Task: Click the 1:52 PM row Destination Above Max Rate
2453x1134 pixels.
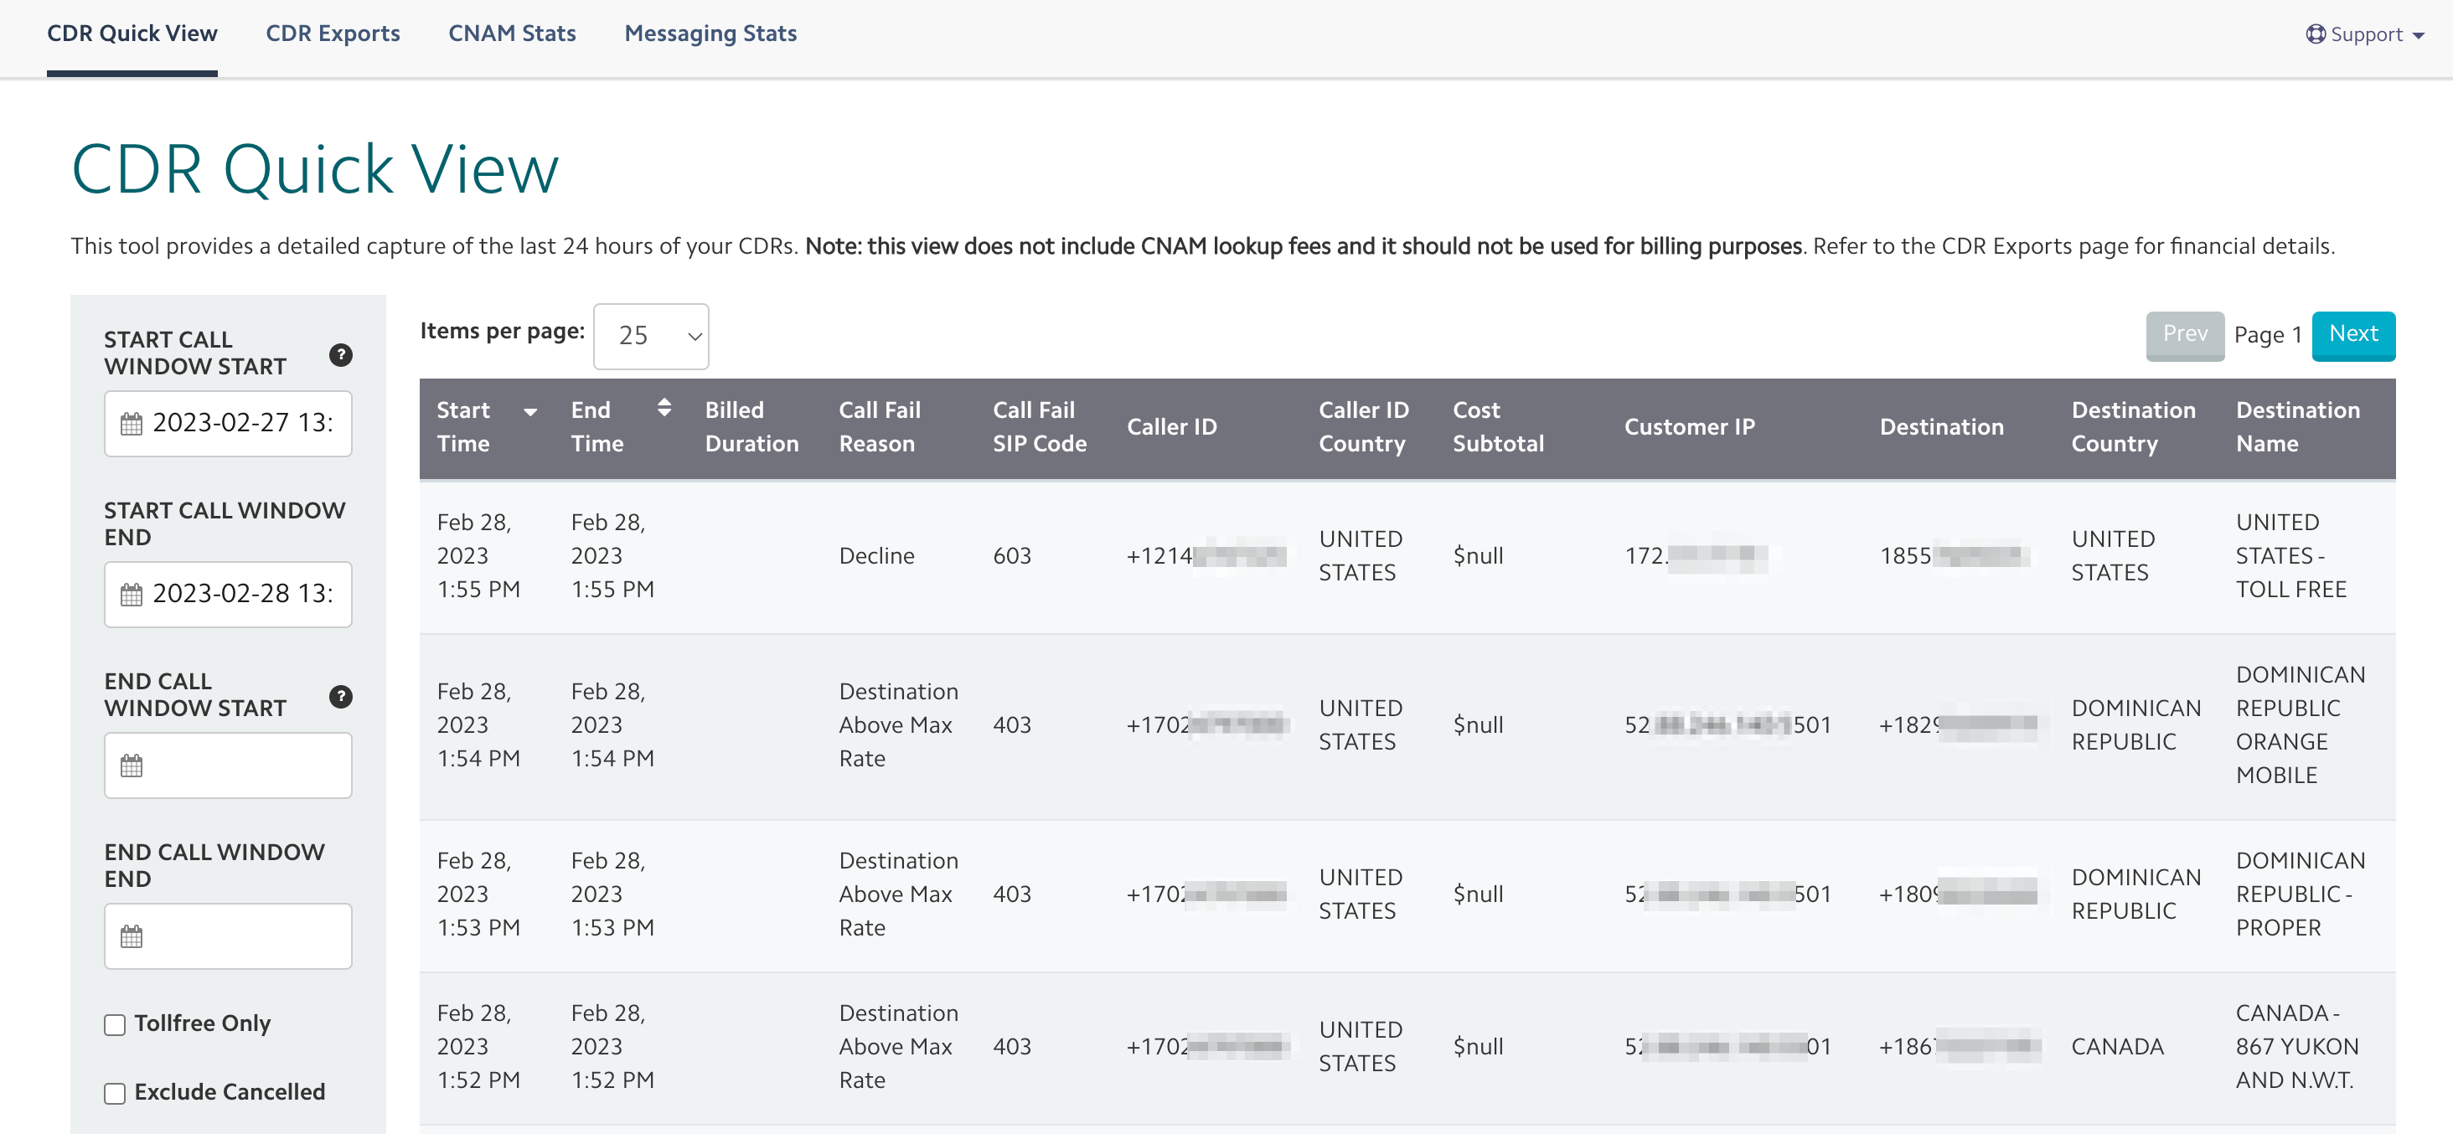Action: click(898, 1046)
